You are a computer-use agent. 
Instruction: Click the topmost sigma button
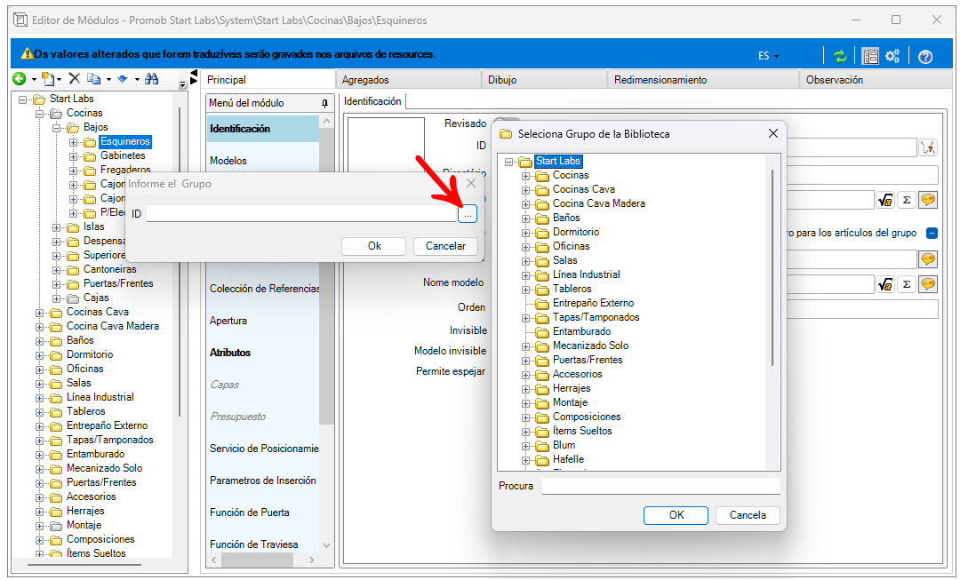pyautogui.click(x=907, y=200)
